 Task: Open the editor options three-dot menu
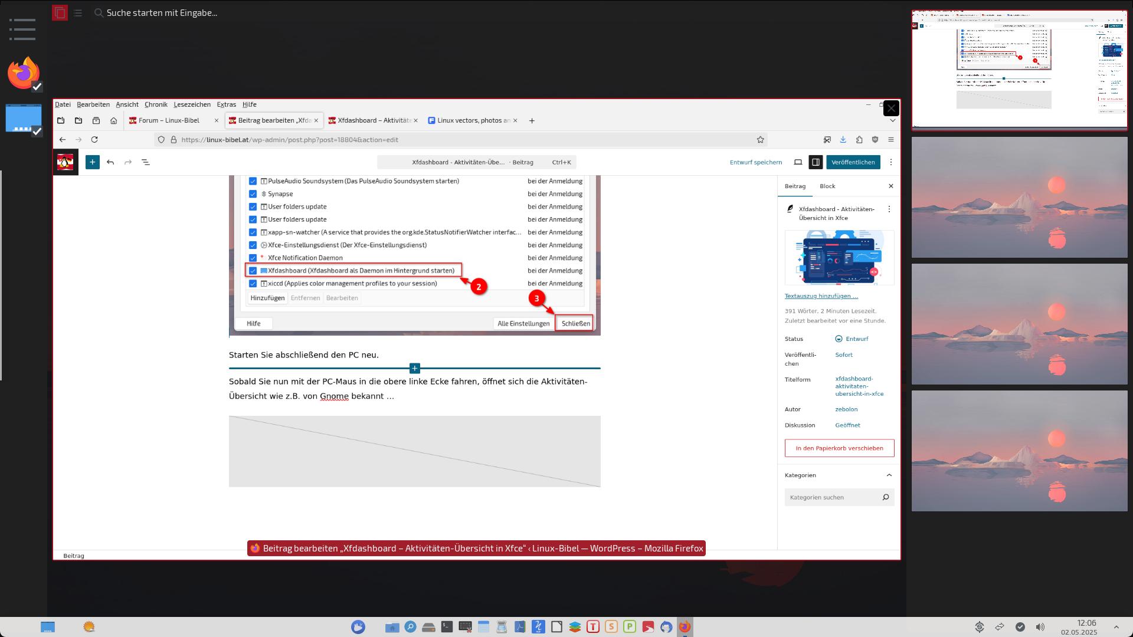coord(890,162)
